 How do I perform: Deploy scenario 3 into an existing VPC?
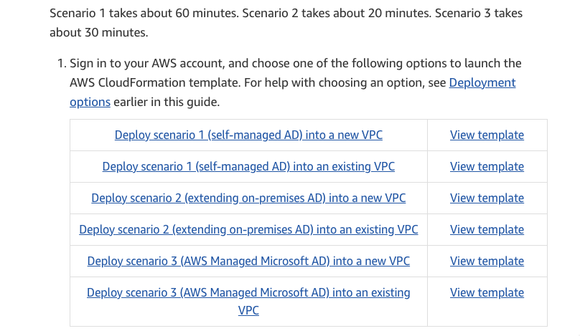click(248, 292)
